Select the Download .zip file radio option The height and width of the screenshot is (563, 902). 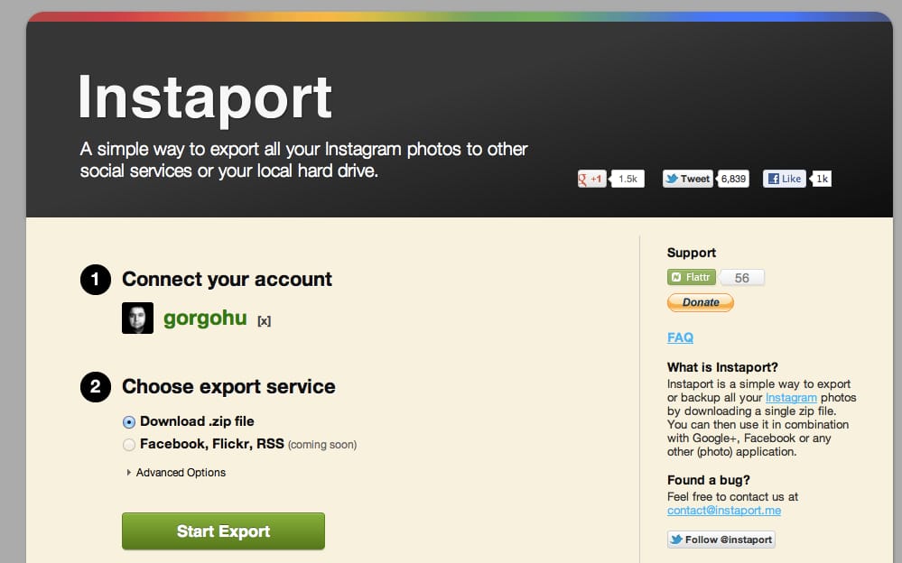click(129, 422)
